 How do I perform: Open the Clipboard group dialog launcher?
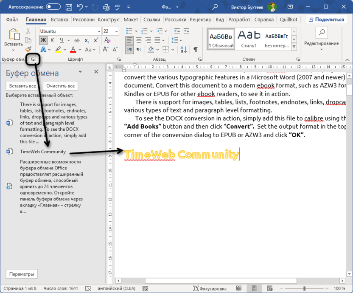(x=33, y=59)
